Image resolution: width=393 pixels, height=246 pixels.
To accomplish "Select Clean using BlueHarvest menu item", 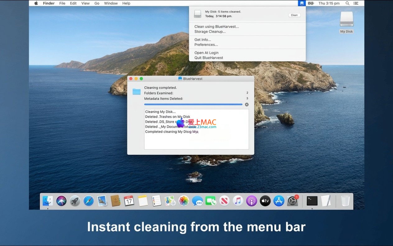I will click(216, 27).
